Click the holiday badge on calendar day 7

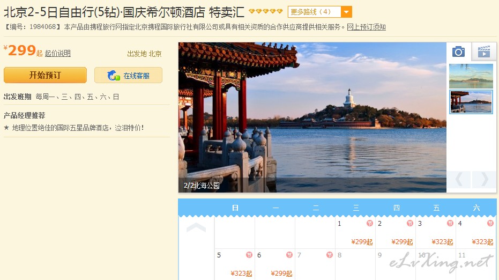(330, 255)
